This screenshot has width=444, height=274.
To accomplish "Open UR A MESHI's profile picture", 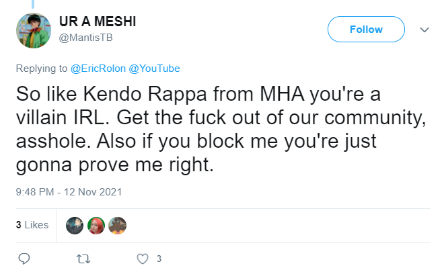I will [34, 30].
